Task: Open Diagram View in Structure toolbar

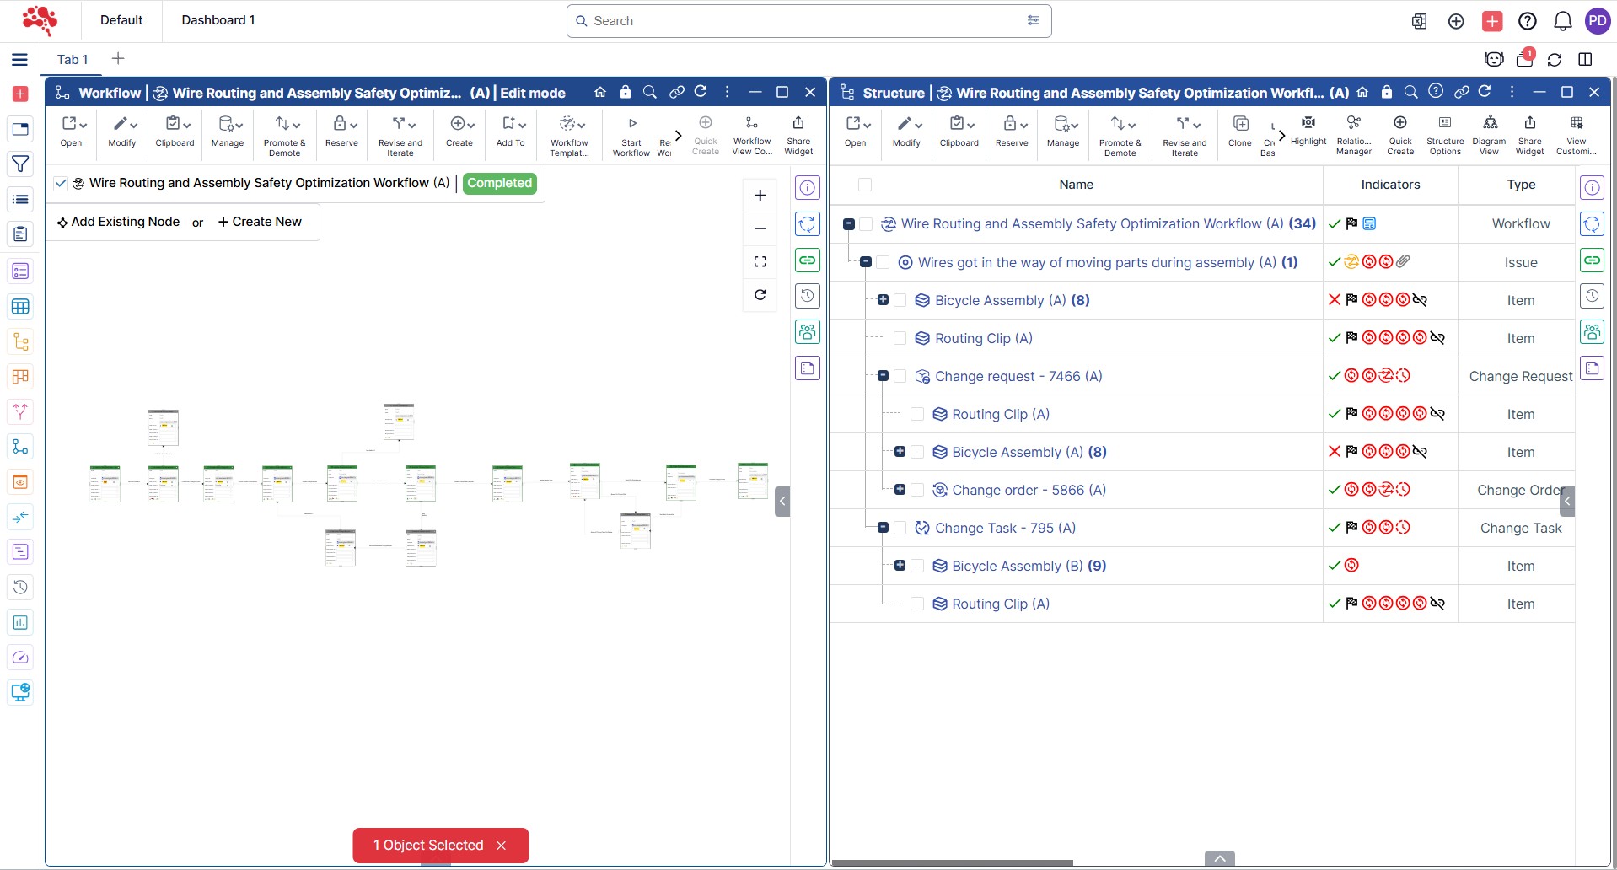Action: click(1489, 134)
